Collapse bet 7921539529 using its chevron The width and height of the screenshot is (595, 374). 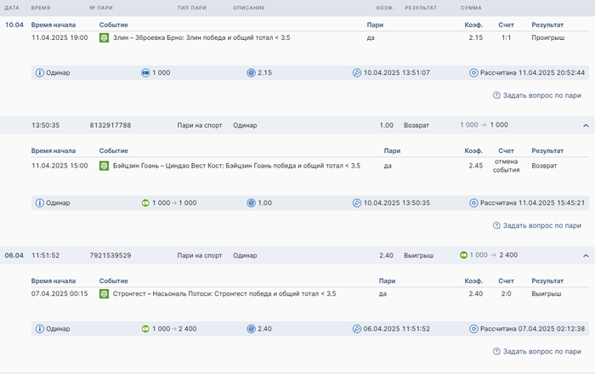coord(586,255)
